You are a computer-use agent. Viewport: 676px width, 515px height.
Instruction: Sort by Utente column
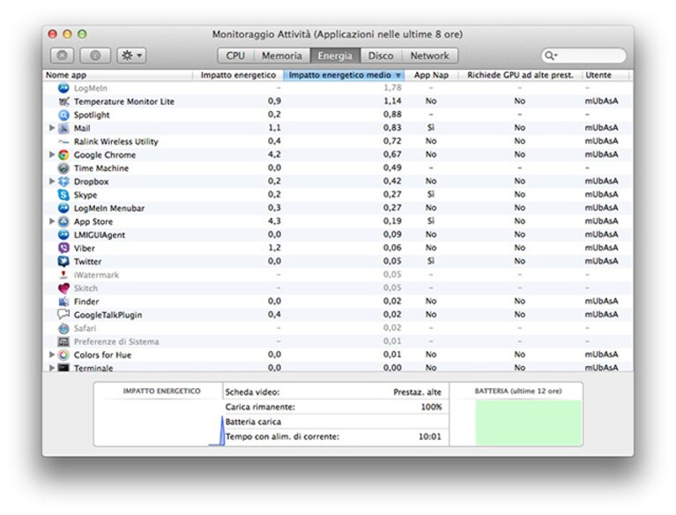[605, 75]
